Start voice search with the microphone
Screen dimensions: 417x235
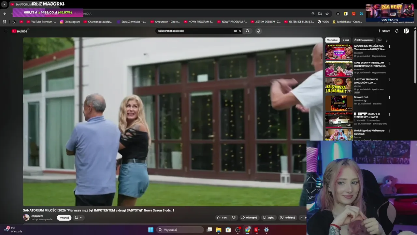pyautogui.click(x=259, y=31)
